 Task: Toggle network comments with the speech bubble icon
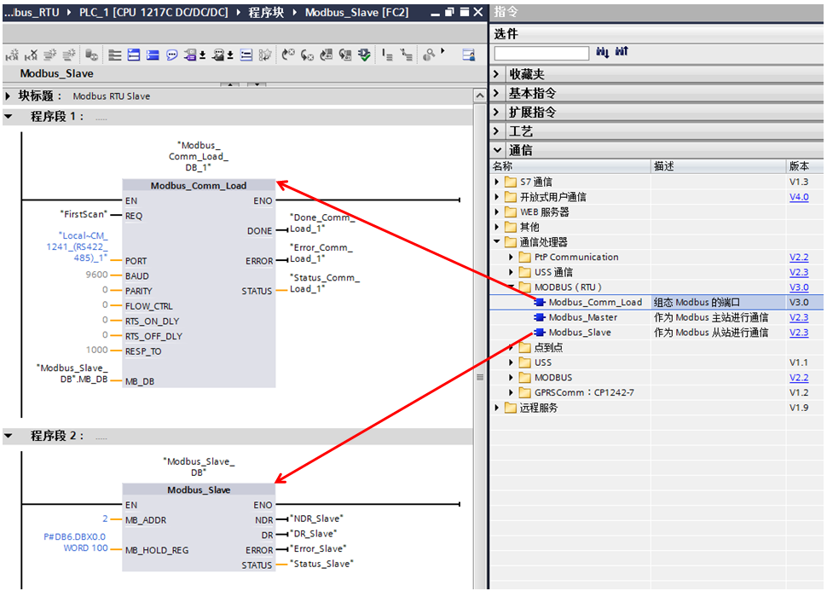pyautogui.click(x=171, y=54)
